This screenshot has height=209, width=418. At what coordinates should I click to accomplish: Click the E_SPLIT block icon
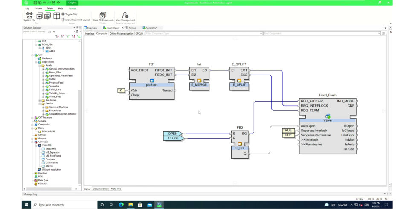[x=239, y=80]
